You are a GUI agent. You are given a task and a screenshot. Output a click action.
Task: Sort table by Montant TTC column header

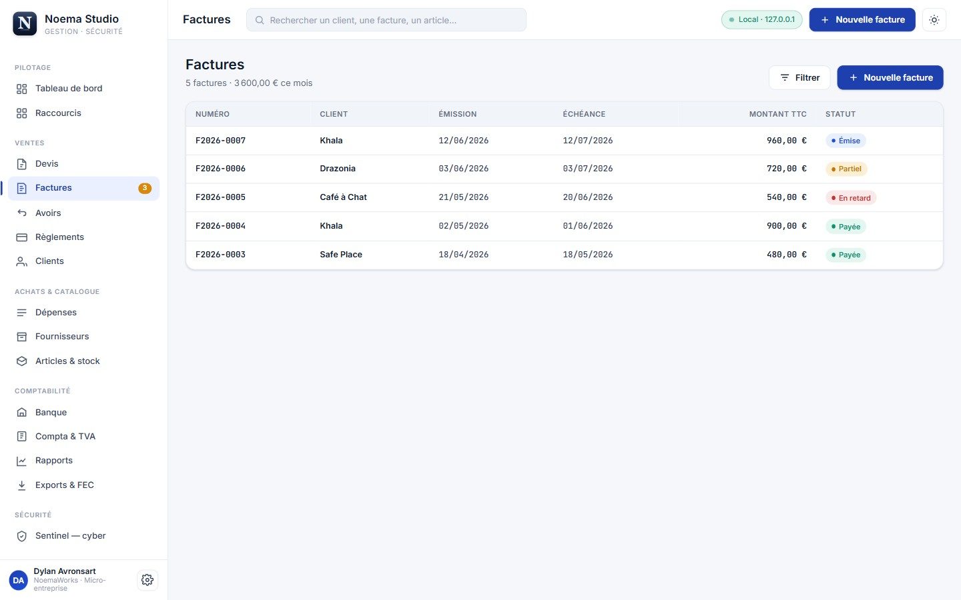pyautogui.click(x=777, y=114)
